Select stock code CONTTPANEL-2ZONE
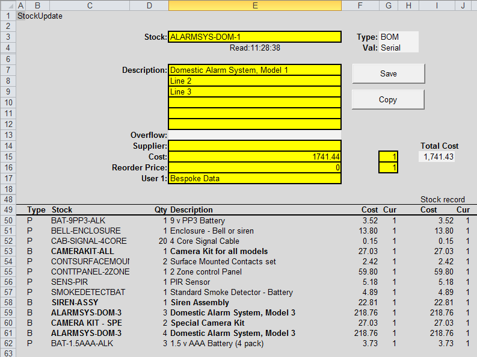Viewport: 477px width, 357px height. [90, 272]
